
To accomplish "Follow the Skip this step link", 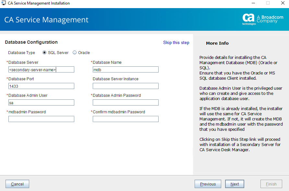I will 176,43.
